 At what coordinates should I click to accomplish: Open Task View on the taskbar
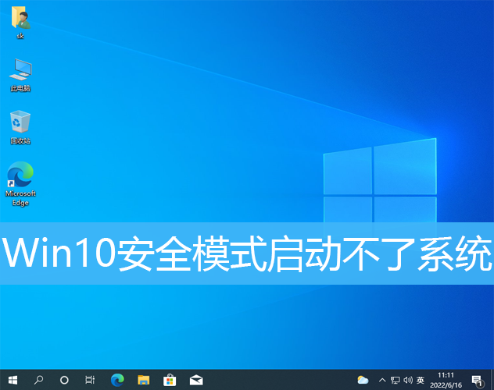(90, 380)
